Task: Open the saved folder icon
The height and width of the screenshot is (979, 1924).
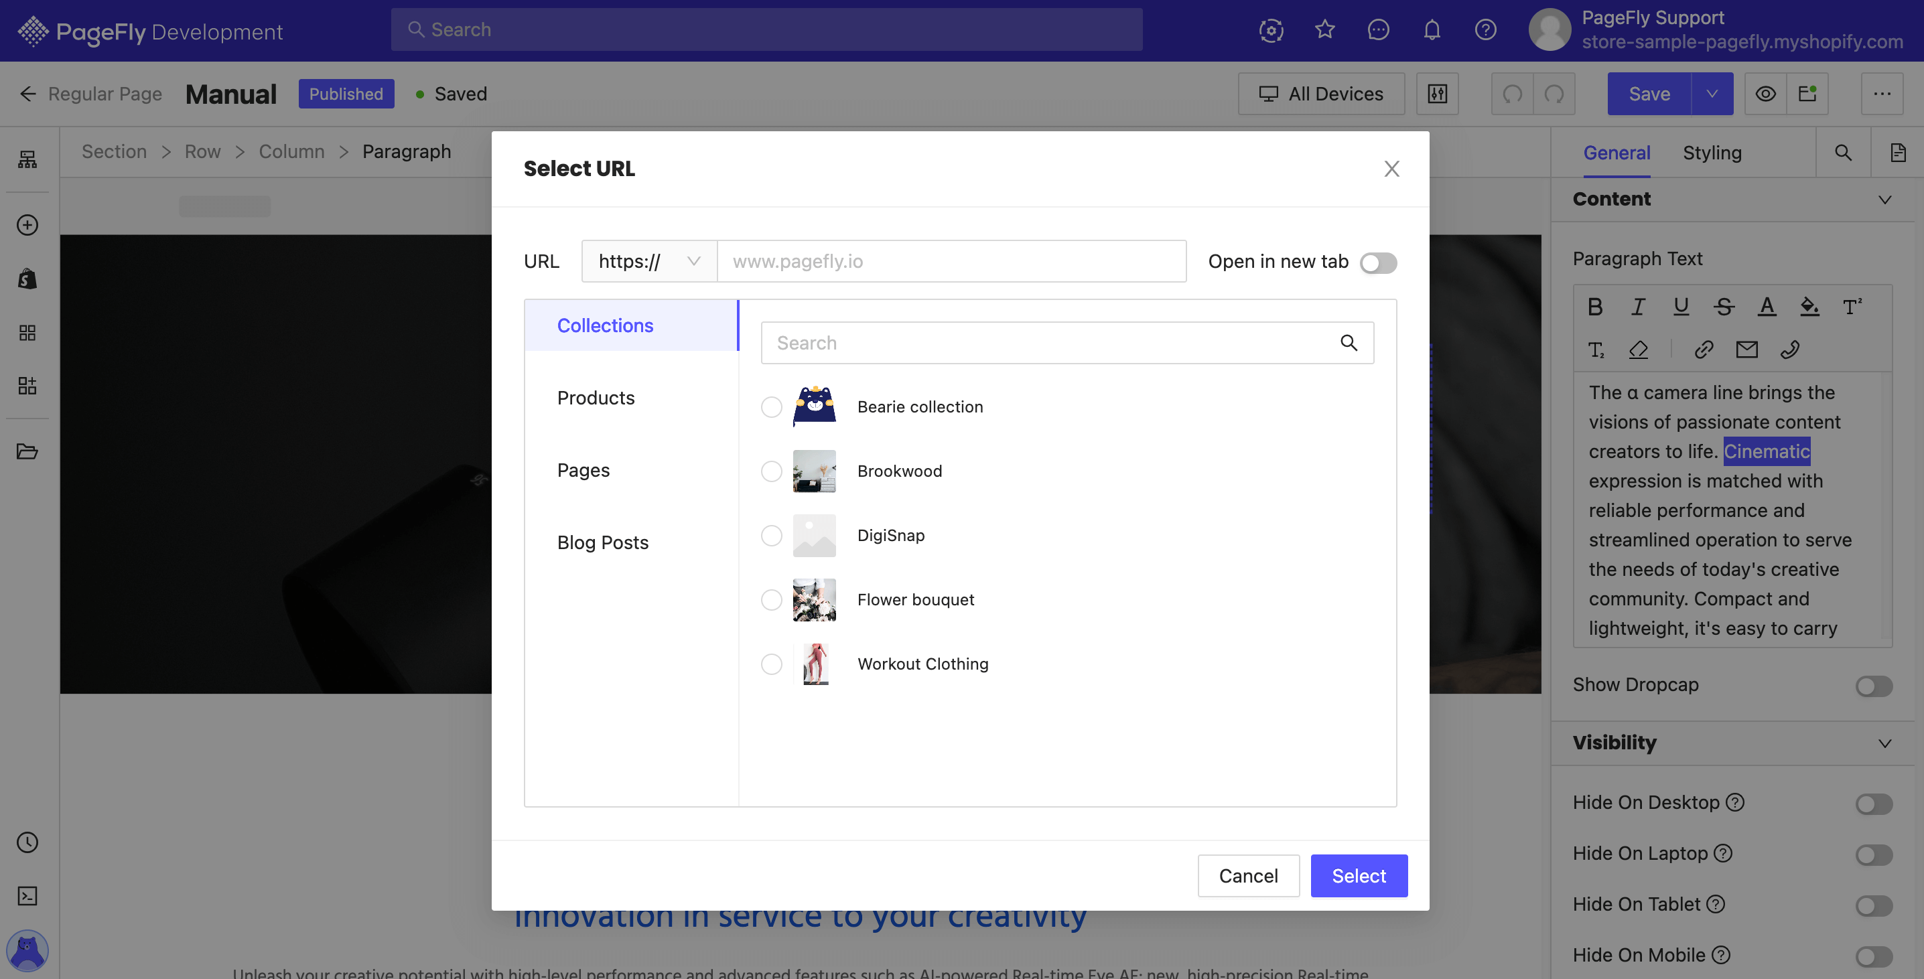Action: (27, 451)
